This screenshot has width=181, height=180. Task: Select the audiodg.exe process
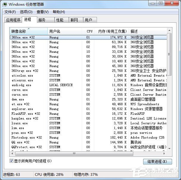click(88, 85)
